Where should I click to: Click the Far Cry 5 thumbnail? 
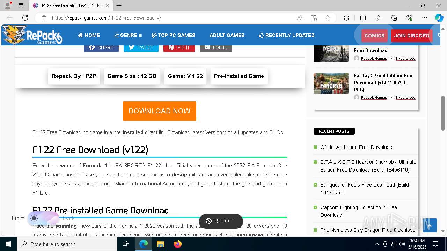[331, 83]
